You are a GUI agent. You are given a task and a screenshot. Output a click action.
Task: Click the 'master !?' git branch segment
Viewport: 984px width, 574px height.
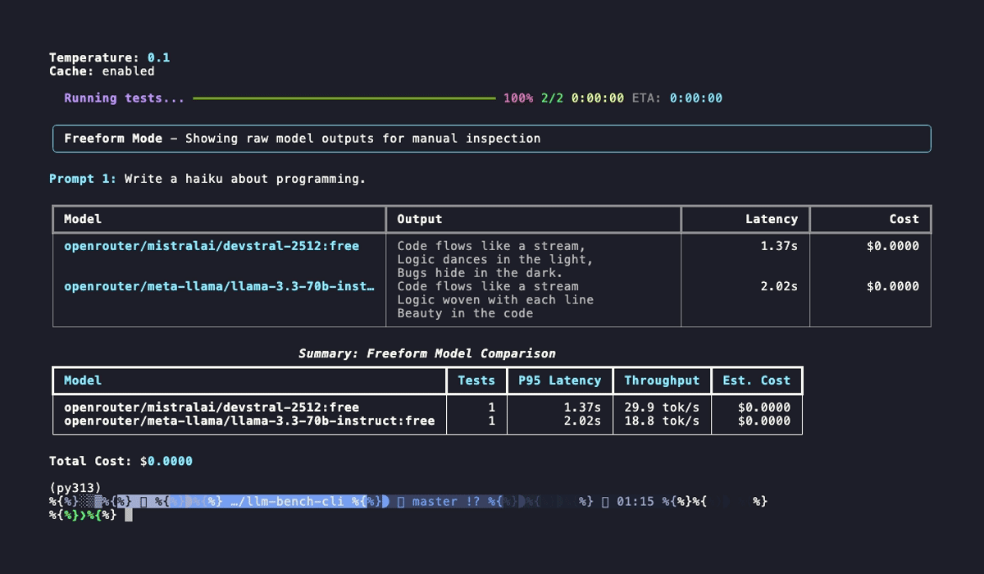coord(447,501)
